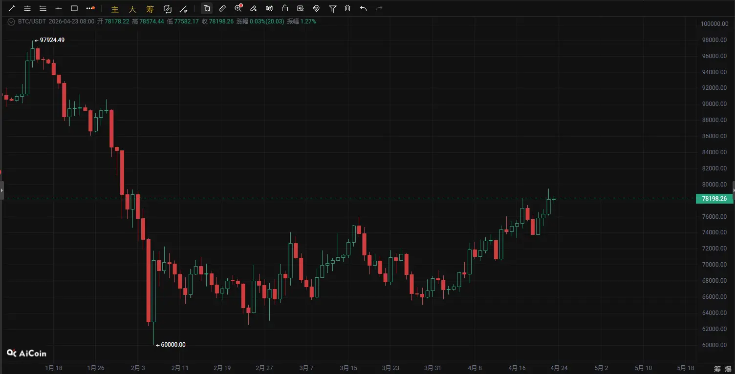
Task: Click the line-with-marker drawing icon
Action: click(x=183, y=8)
